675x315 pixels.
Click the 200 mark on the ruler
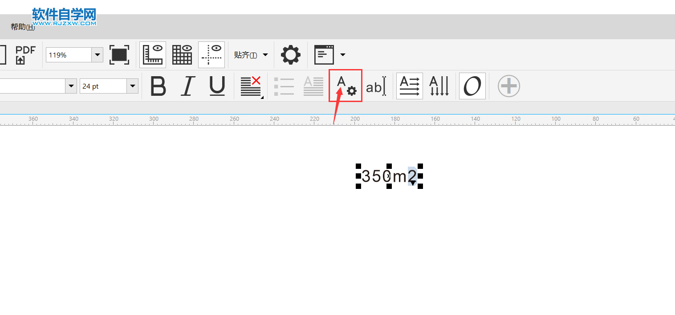tap(355, 119)
